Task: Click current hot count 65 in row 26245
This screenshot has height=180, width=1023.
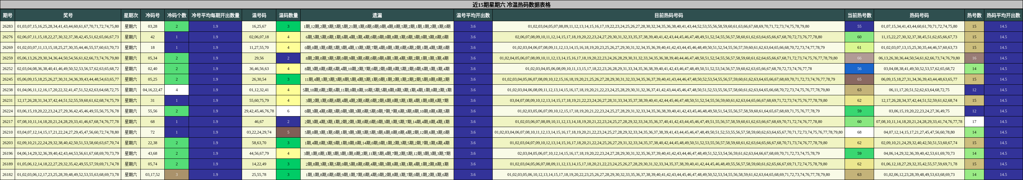Action: [x=859, y=79]
